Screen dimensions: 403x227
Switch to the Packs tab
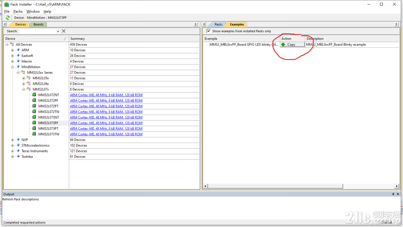(x=218, y=24)
